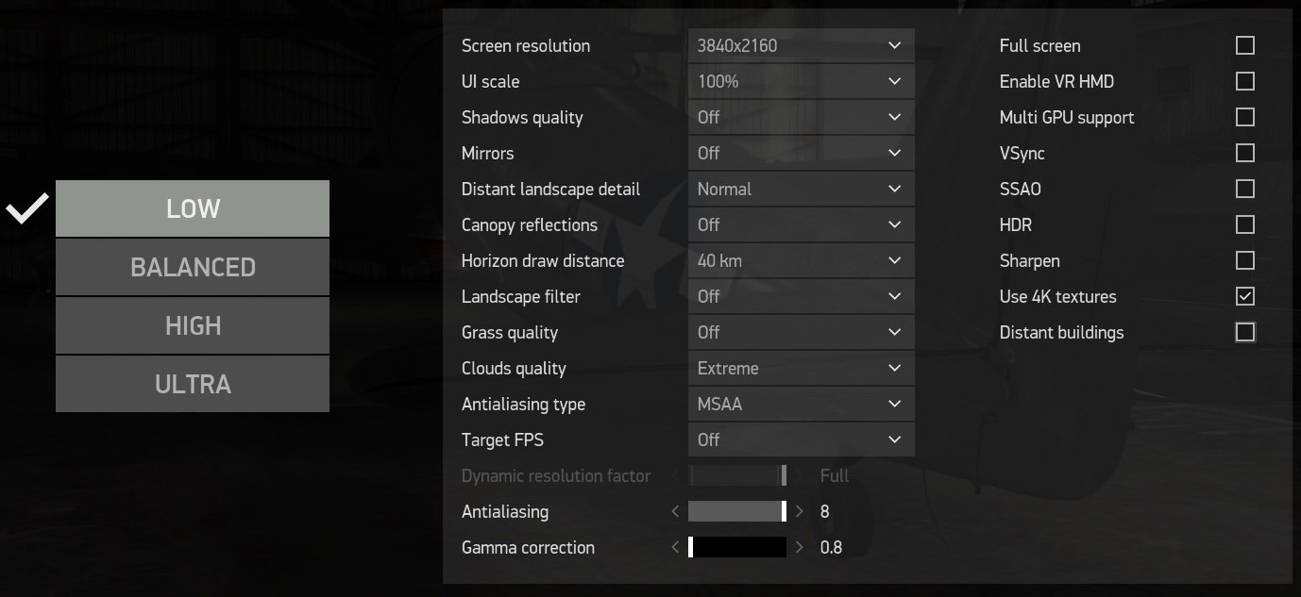Open the Screen resolution dropdown

(802, 45)
